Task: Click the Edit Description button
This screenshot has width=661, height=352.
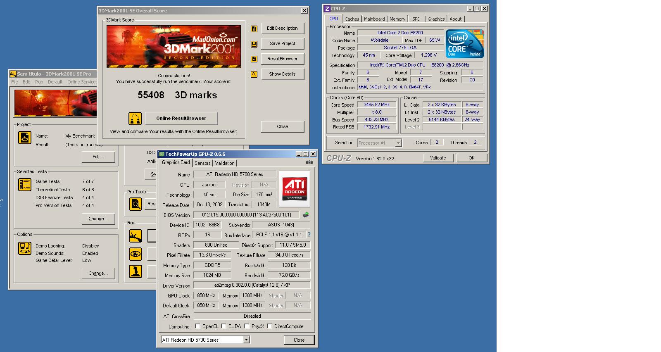Action: coord(282,29)
